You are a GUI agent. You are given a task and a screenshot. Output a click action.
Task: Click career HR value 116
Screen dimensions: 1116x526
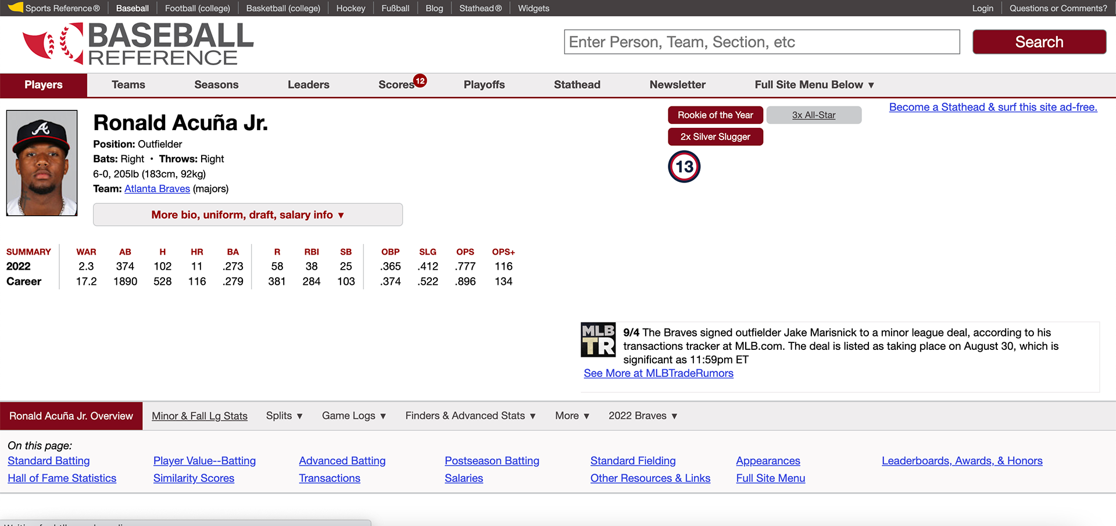coord(197,281)
